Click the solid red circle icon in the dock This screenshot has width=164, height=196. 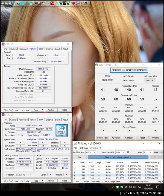74,3
